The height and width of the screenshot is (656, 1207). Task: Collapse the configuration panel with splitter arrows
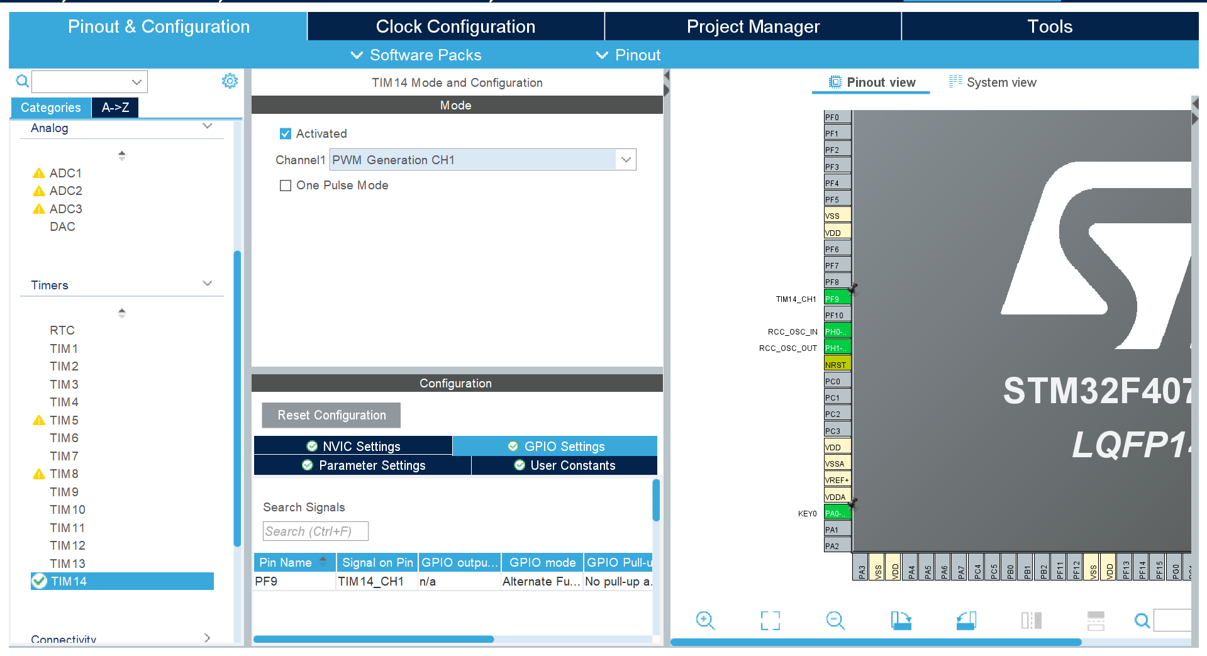coord(666,83)
